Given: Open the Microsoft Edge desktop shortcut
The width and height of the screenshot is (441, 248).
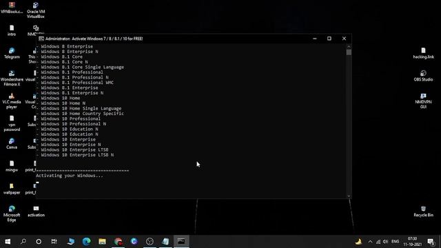Looking at the screenshot, I should pos(12,214).
